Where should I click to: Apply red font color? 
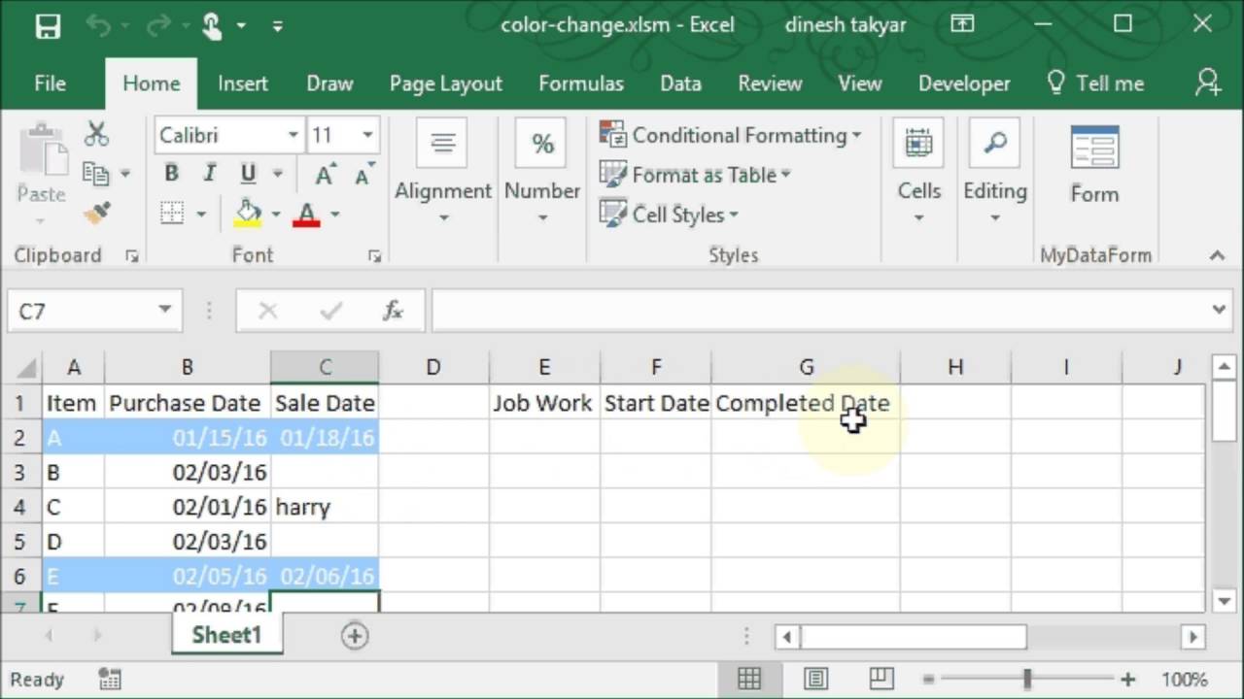(x=306, y=214)
